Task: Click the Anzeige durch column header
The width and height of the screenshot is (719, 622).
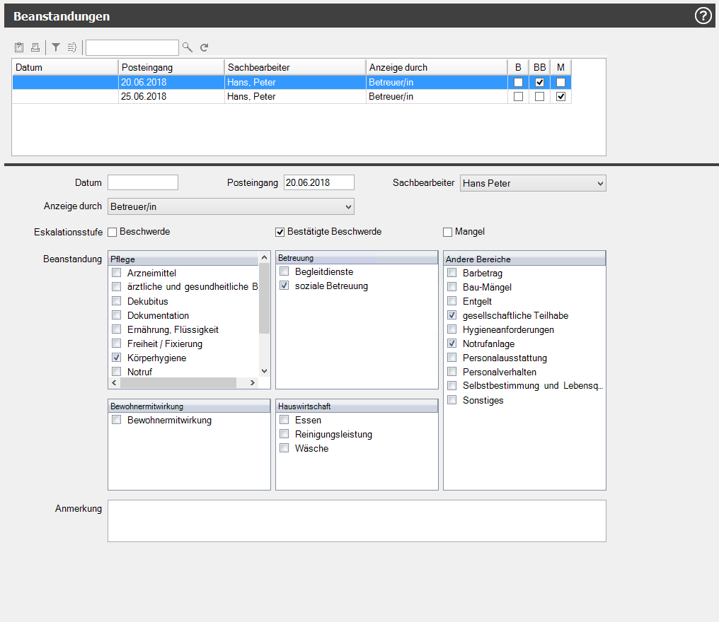Action: click(x=436, y=67)
